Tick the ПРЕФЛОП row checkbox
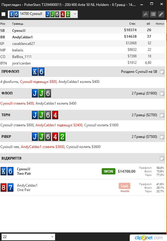This screenshot has height=241, width=167. click(x=162, y=72)
